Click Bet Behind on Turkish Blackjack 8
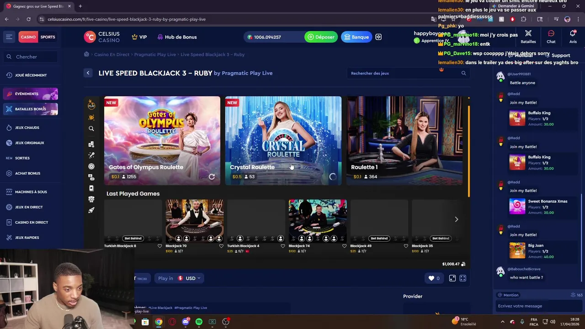Screen dimensions: 585x329 133,238
